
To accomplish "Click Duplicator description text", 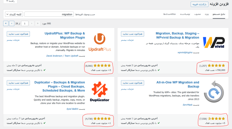I will click(59, 100).
